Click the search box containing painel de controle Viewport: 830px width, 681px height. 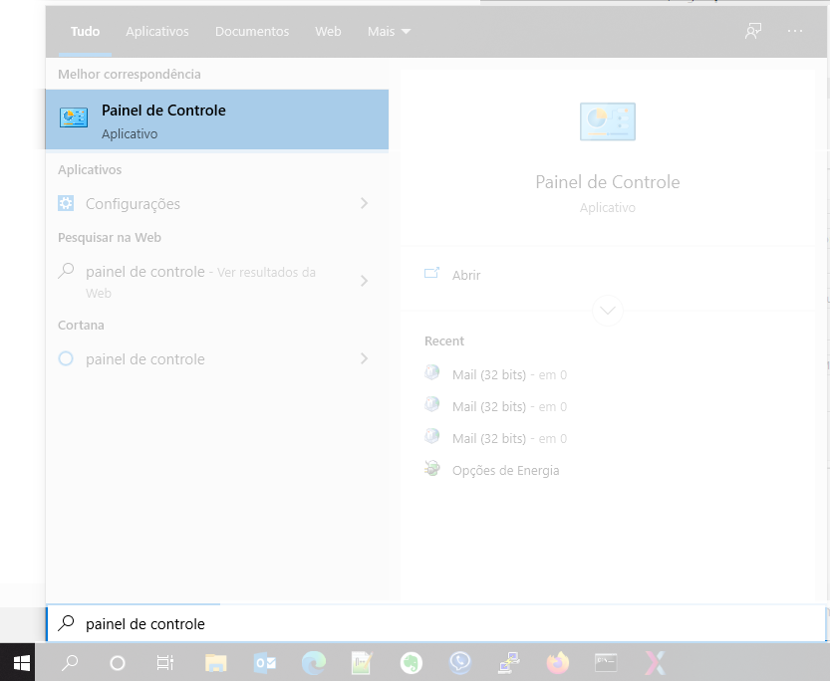[436, 624]
